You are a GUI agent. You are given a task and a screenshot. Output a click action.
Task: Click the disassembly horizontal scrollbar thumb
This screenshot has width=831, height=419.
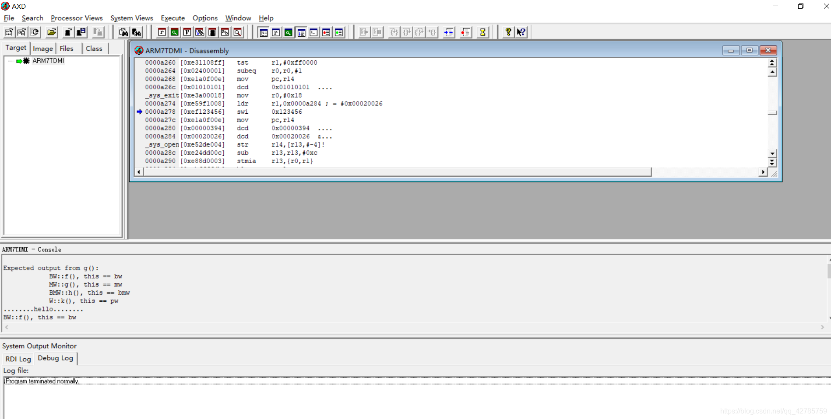pos(398,172)
